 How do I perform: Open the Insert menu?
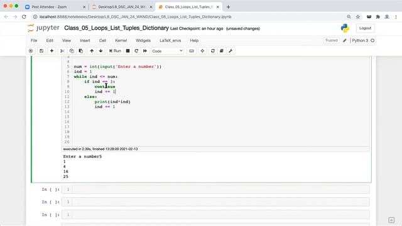click(85, 40)
